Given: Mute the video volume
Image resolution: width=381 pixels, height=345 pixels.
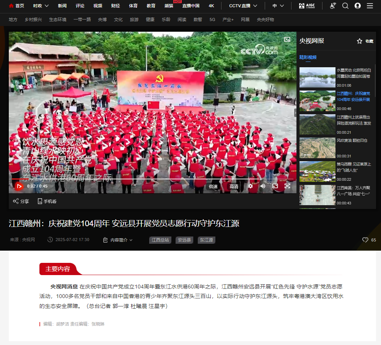Looking at the screenshot, I should 263,186.
